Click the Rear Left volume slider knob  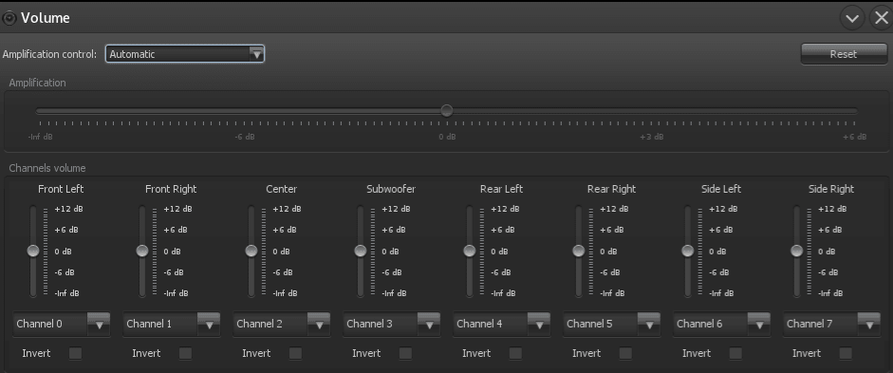(470, 251)
